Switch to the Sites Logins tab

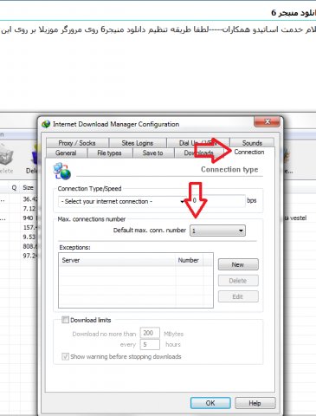pos(138,143)
